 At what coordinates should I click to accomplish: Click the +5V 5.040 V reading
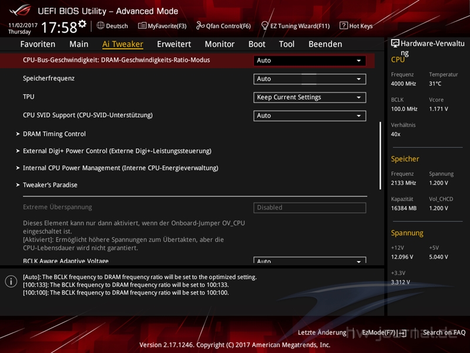(x=438, y=257)
